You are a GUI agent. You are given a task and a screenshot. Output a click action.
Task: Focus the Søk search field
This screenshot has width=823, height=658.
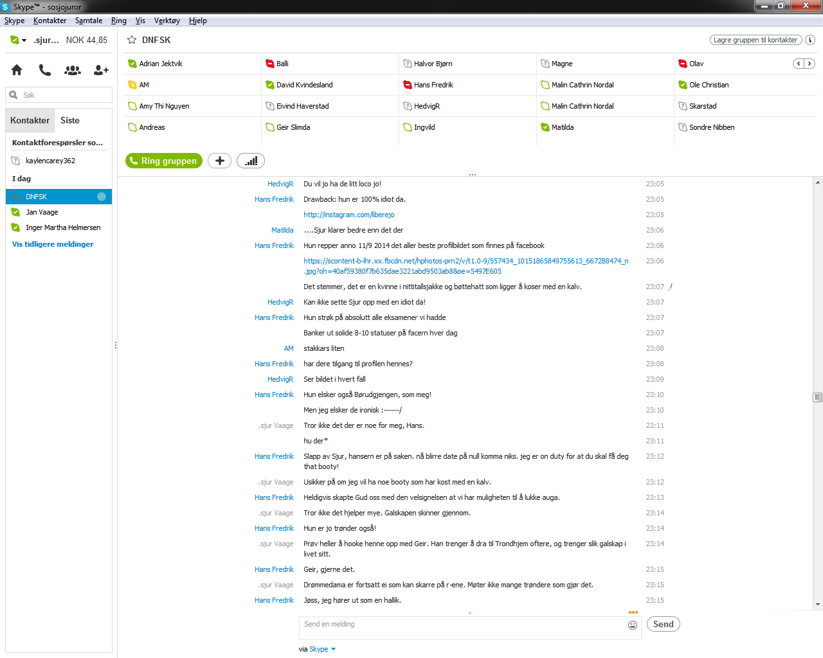pos(59,95)
